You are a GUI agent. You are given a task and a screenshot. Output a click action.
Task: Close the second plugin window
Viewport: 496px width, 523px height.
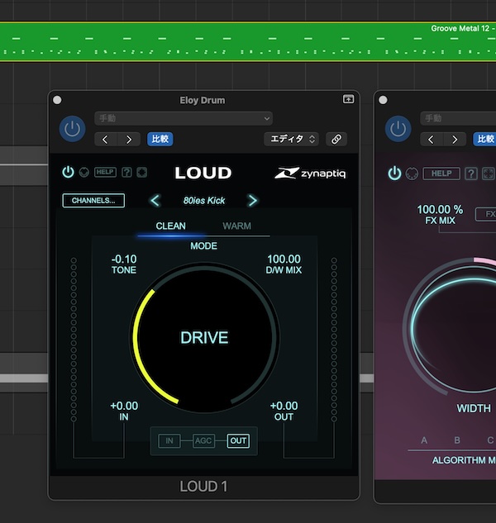point(383,100)
